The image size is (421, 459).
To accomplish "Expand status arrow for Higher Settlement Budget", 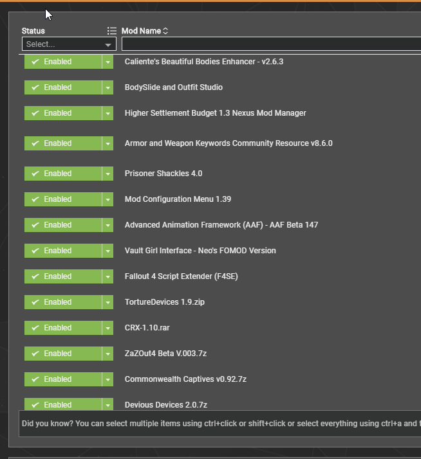I will coord(108,113).
